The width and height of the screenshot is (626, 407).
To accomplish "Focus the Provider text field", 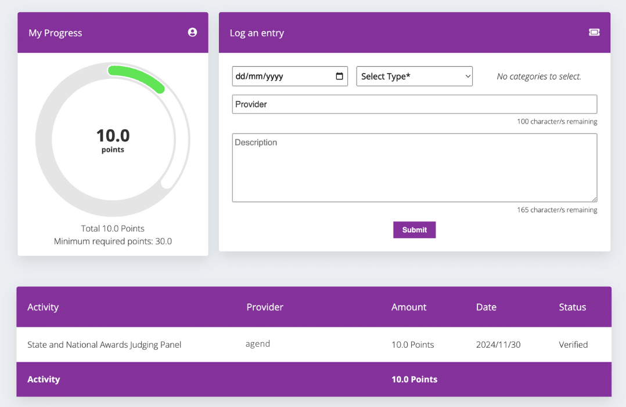I will point(414,104).
